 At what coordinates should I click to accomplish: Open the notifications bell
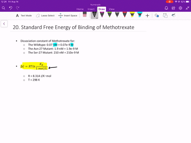(x=166, y=8)
